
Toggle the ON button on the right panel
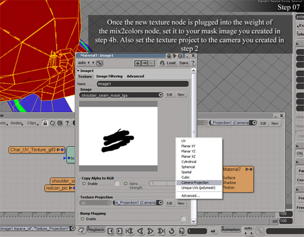(x=300, y=153)
